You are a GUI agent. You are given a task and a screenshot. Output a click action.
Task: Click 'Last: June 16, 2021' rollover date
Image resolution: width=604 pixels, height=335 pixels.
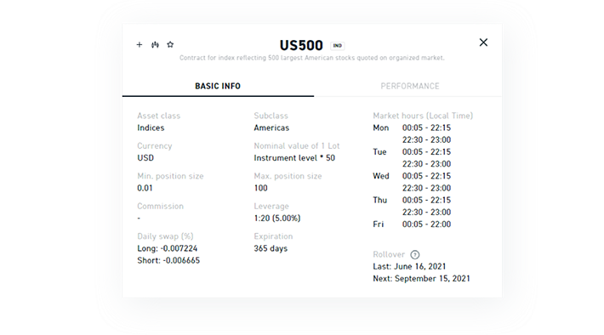click(x=409, y=266)
